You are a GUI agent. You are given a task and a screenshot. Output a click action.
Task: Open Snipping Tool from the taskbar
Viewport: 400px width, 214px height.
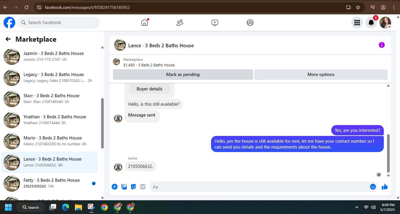[x=91, y=207]
